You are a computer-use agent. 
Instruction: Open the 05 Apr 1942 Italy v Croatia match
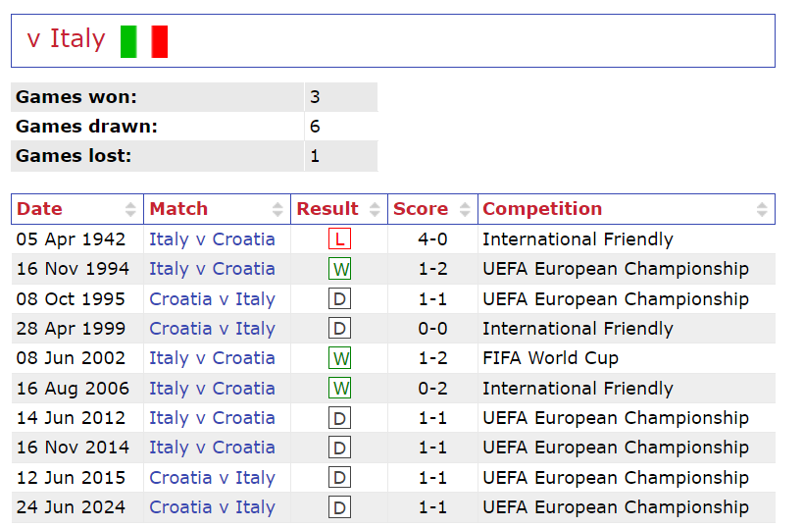click(212, 239)
